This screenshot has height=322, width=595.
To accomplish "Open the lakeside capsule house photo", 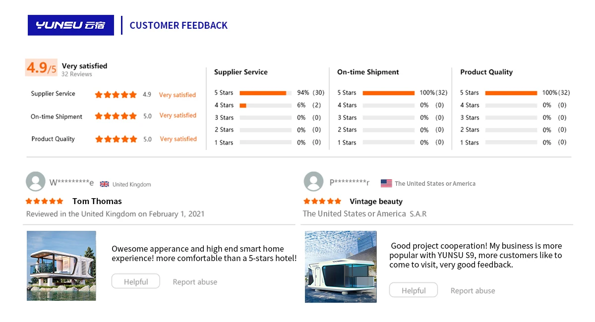I will point(61,266).
